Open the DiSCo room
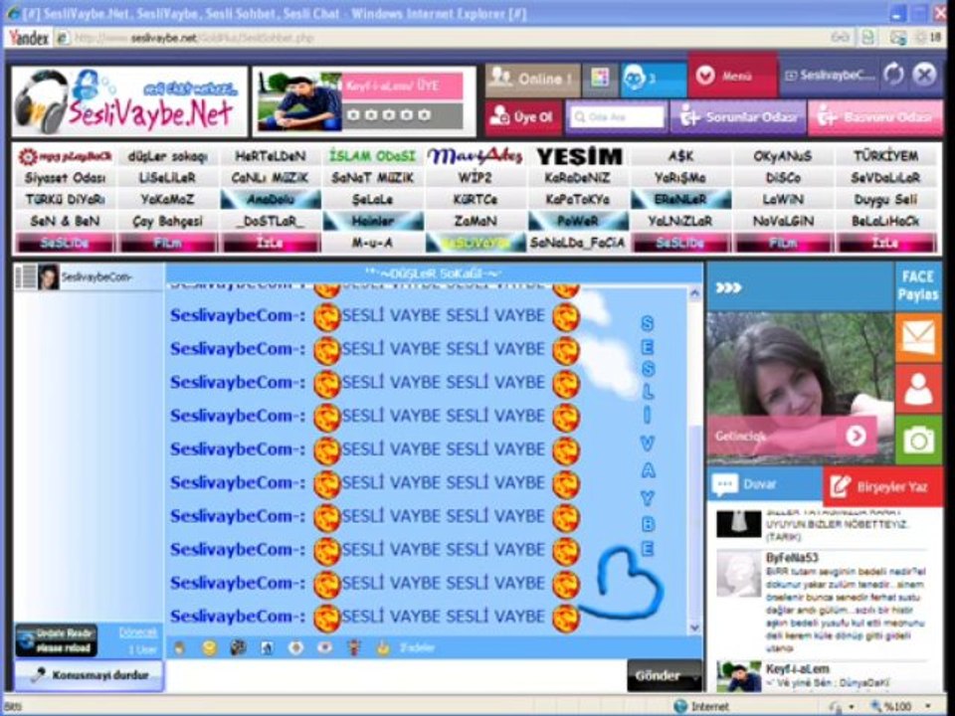The image size is (955, 716). (783, 178)
